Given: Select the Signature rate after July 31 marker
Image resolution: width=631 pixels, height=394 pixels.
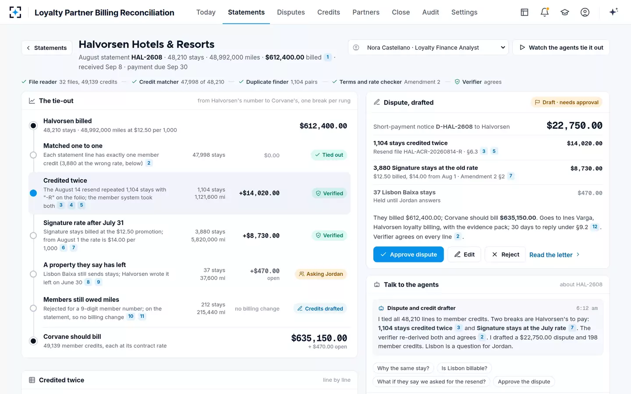Looking at the screenshot, I should (x=33, y=236).
